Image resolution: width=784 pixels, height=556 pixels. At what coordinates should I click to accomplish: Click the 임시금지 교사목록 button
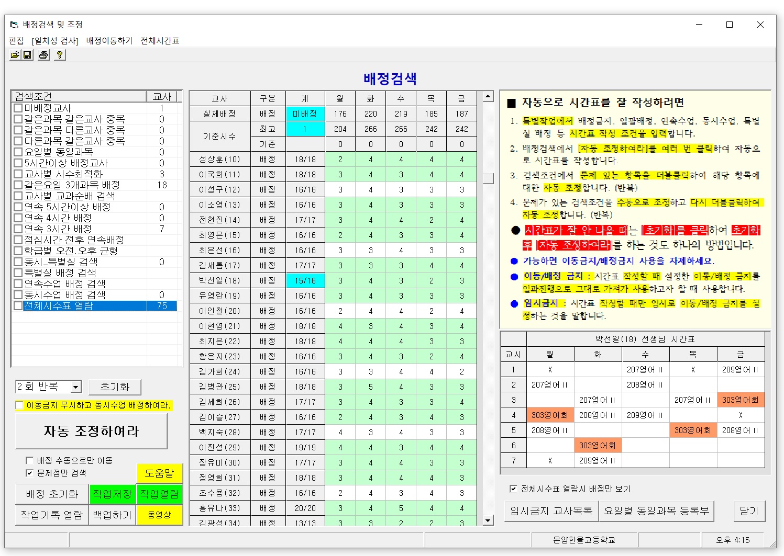tap(551, 511)
